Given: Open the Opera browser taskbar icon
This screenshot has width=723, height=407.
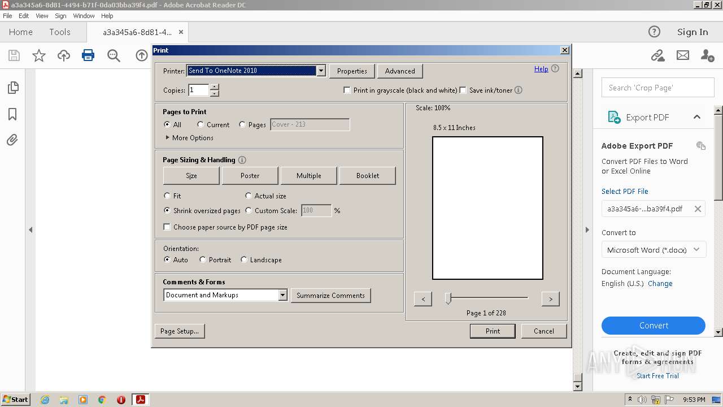Looking at the screenshot, I should point(121,400).
